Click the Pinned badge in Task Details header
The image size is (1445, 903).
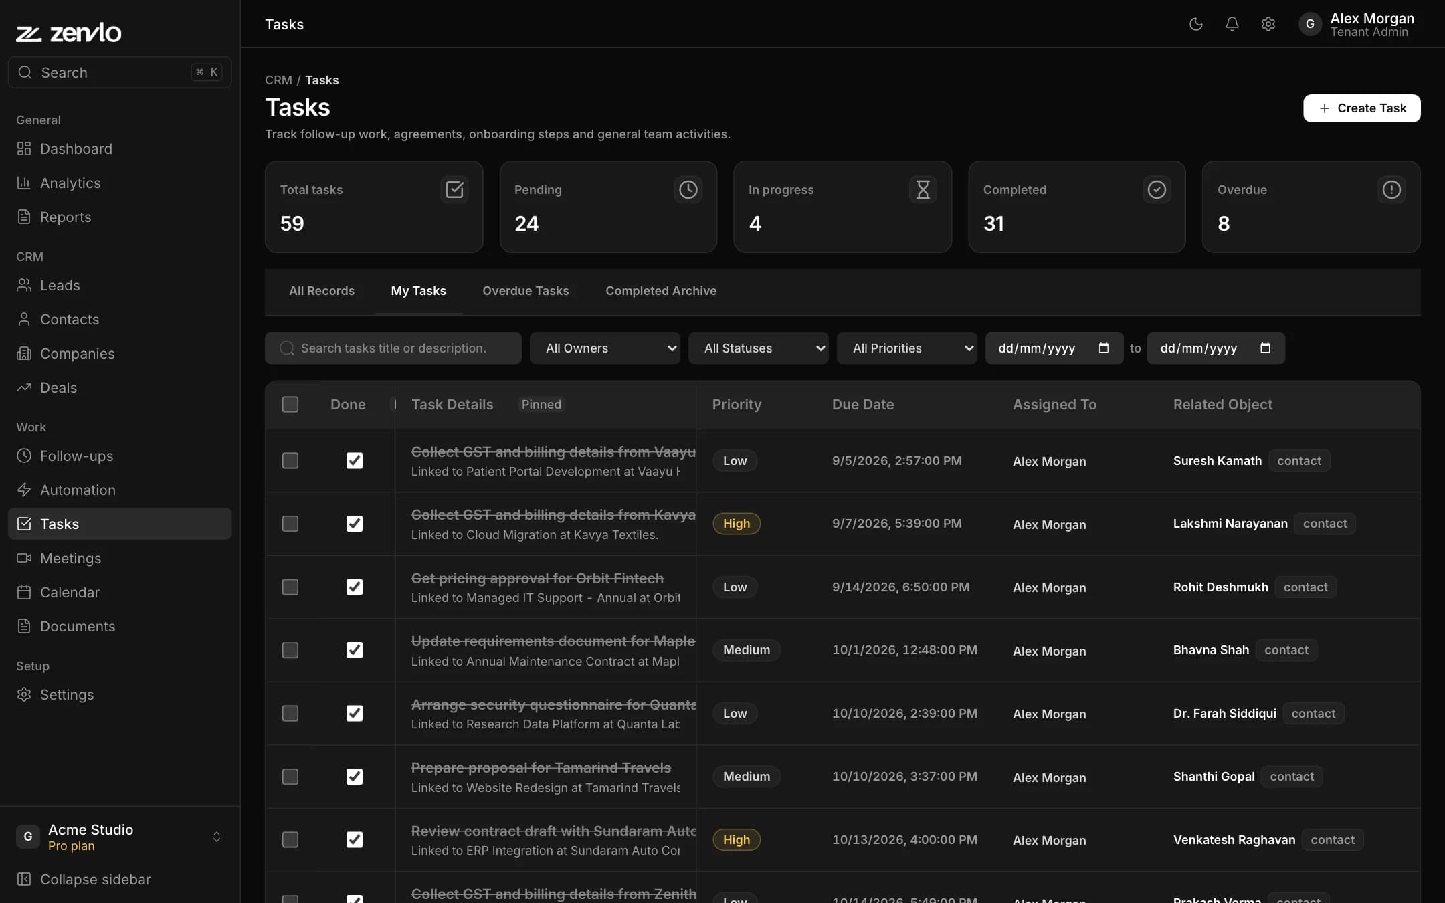click(x=541, y=404)
